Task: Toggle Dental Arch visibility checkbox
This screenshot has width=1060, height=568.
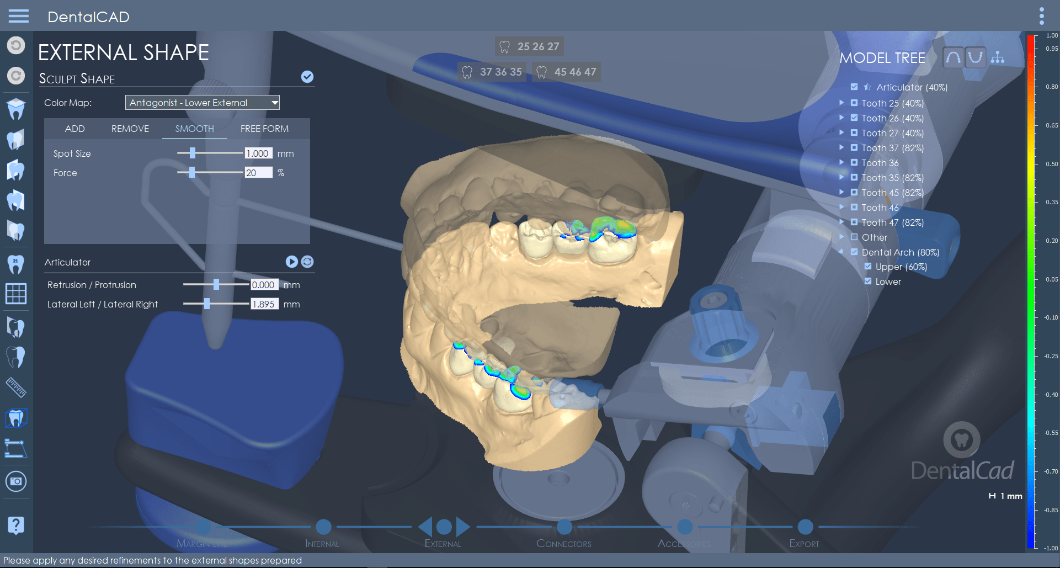Action: pyautogui.click(x=854, y=252)
